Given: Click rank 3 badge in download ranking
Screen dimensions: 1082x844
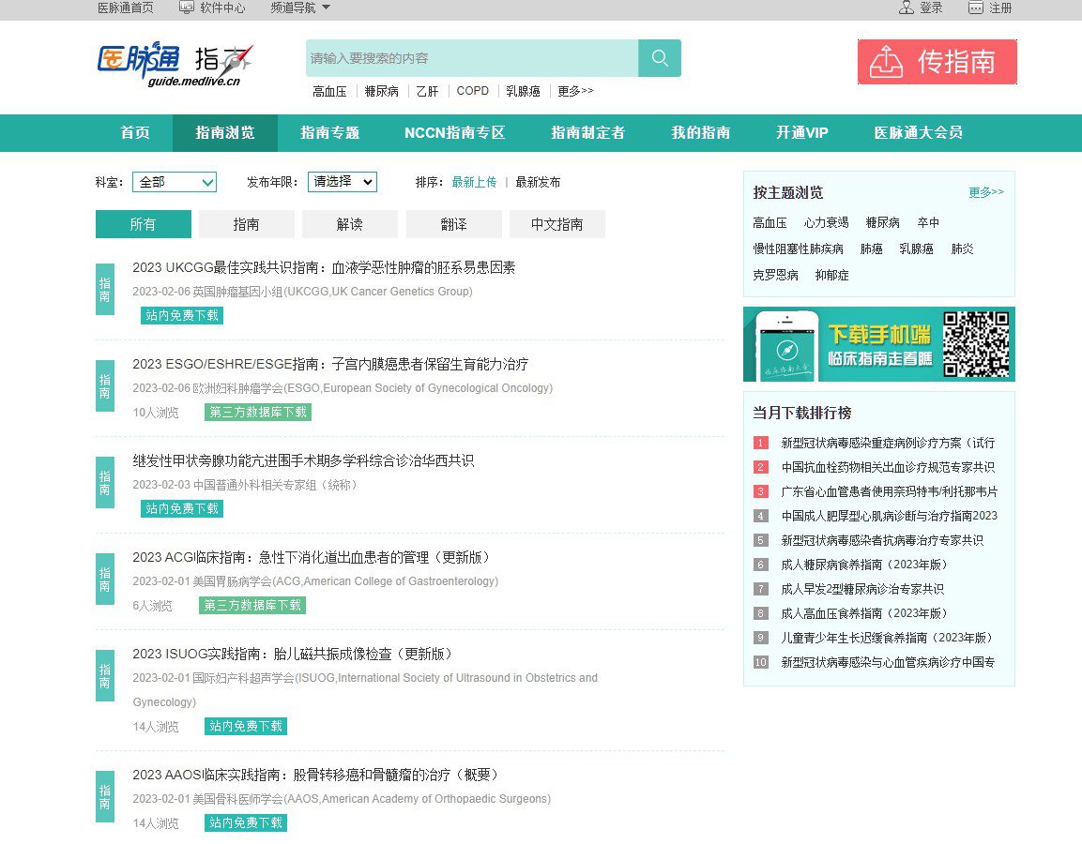Looking at the screenshot, I should coord(760,491).
